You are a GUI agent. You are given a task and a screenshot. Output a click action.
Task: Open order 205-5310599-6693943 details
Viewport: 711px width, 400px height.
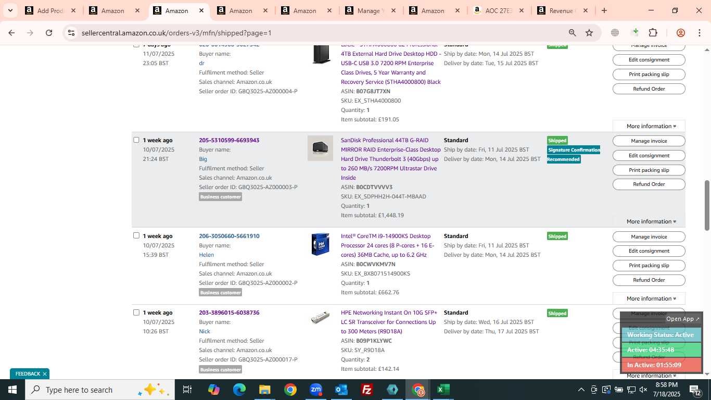click(x=229, y=140)
